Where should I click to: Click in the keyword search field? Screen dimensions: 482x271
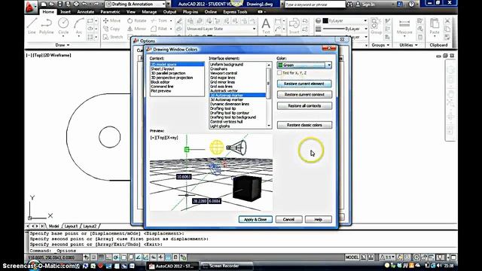pyautogui.click(x=315, y=5)
